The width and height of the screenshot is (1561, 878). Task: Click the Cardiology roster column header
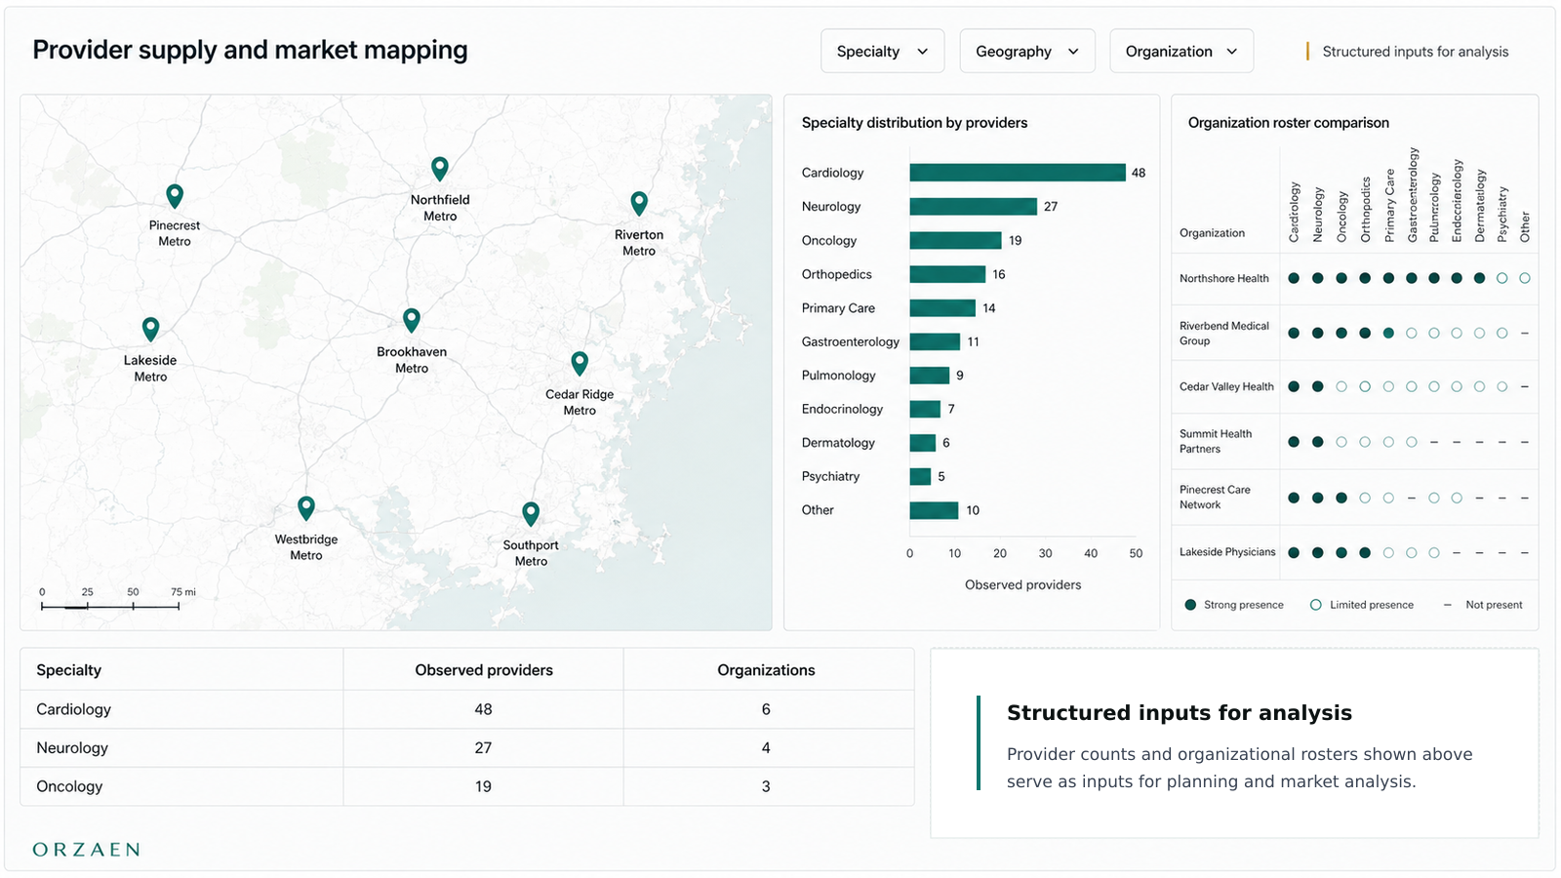[1294, 212]
